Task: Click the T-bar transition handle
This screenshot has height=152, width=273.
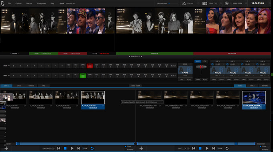Action: (x=201, y=67)
